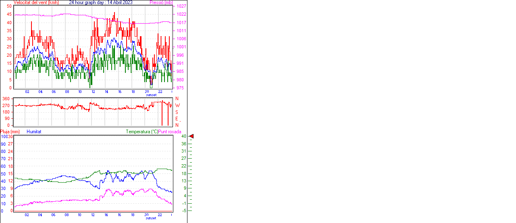Click the red triangle marker beside temperature scale

191,136
